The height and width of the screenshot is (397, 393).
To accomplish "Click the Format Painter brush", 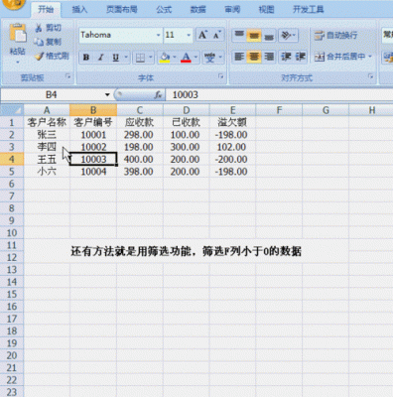I will 52,56.
